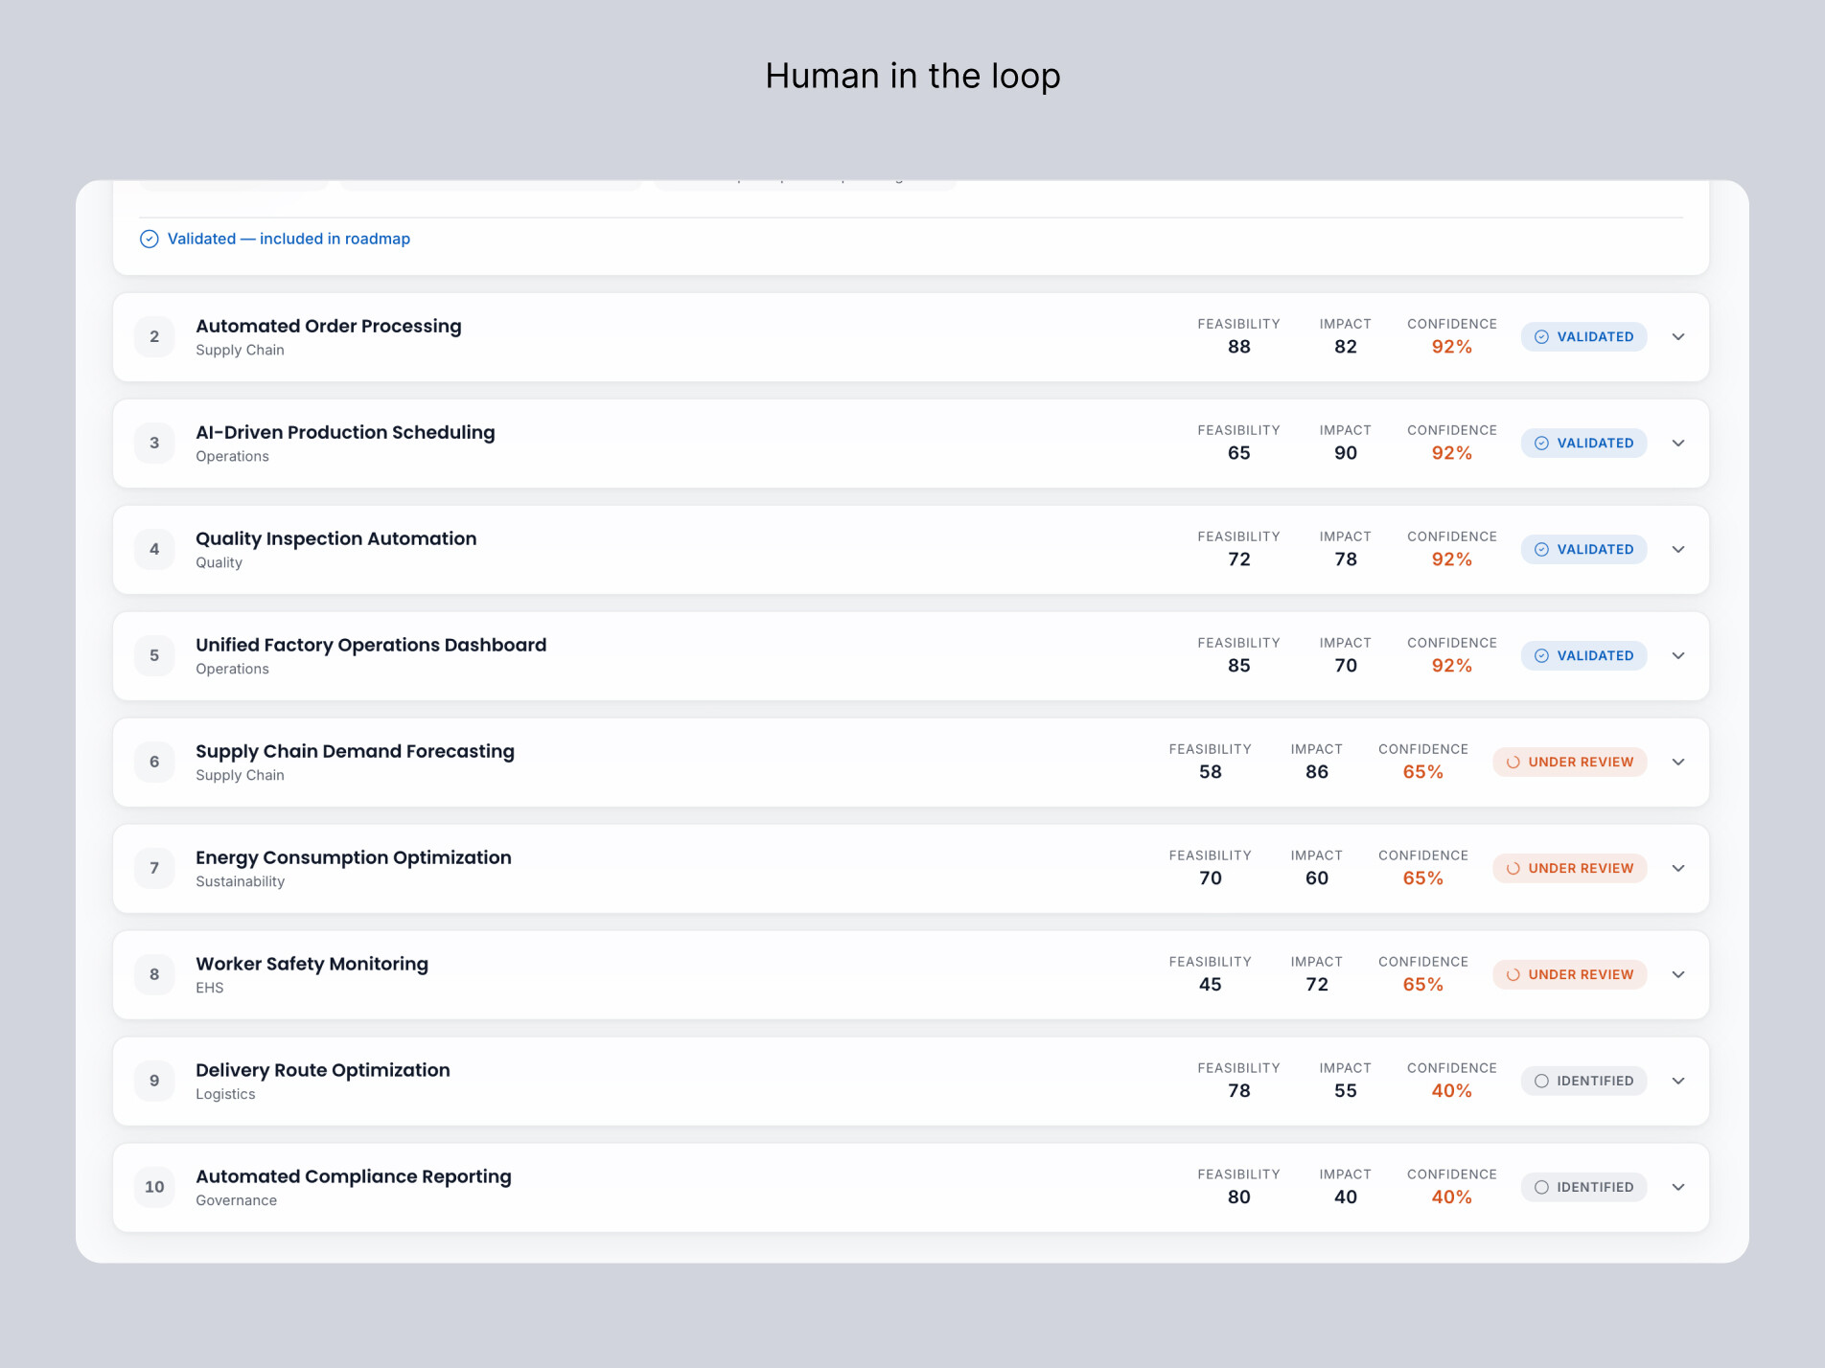Click confidence 65% for Energy Consumption Optimization
The height and width of the screenshot is (1368, 1825).
[1423, 879]
